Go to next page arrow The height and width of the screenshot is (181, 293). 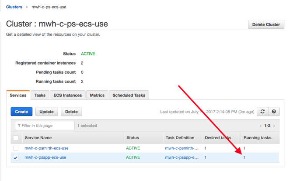274,126
